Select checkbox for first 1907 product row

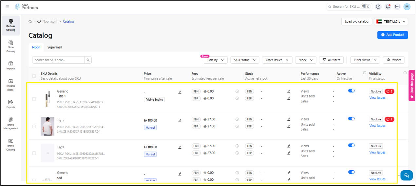tap(34, 126)
